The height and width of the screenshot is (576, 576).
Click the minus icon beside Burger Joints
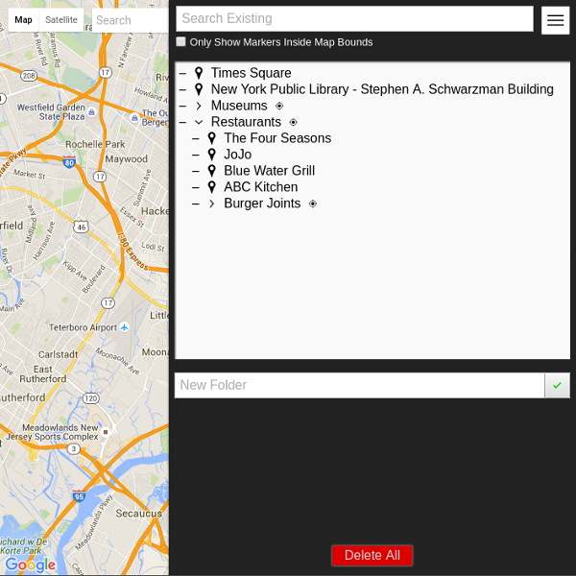[196, 204]
